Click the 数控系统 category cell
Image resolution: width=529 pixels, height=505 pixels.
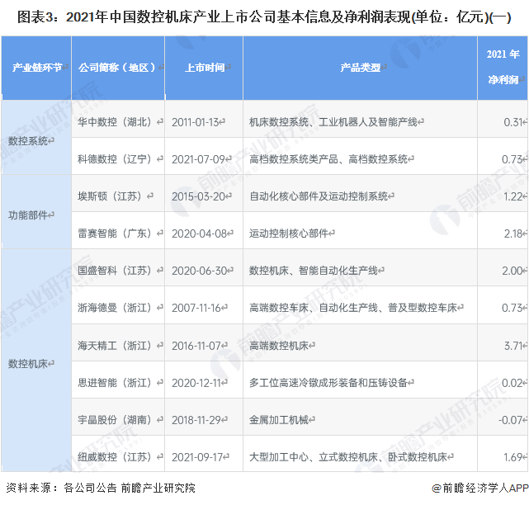click(36, 137)
